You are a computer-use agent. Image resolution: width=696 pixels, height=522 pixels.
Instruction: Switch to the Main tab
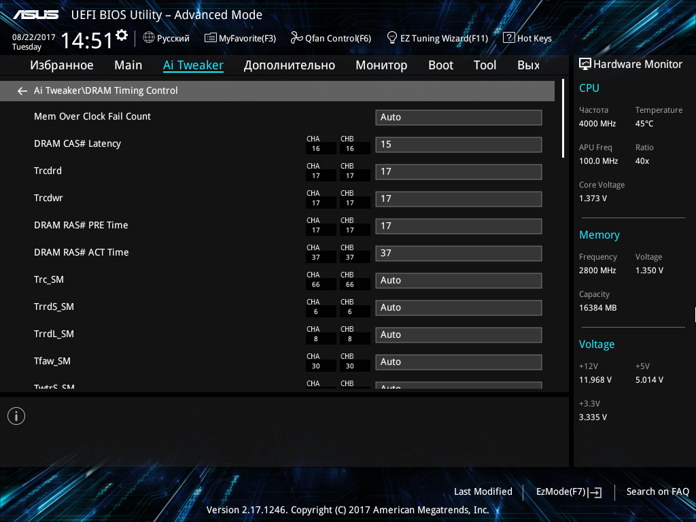[x=128, y=65]
